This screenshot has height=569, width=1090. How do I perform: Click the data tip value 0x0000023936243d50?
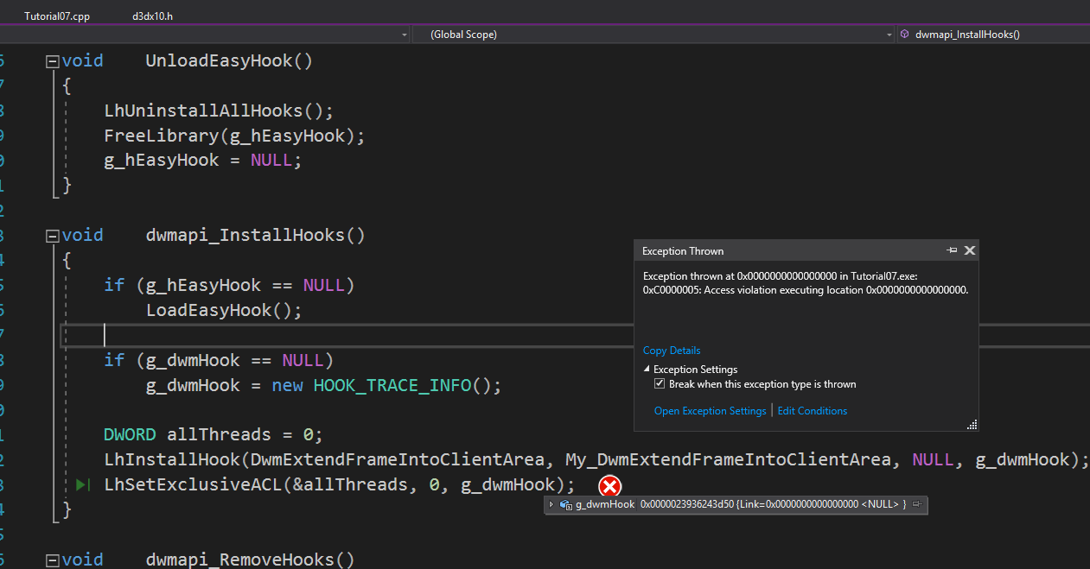(x=686, y=504)
